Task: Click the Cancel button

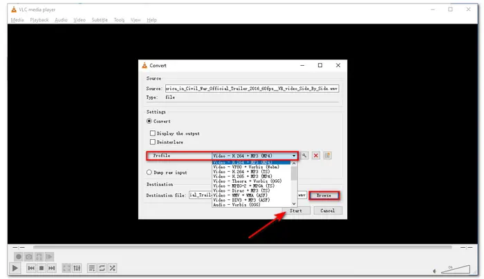Action: [328, 210]
